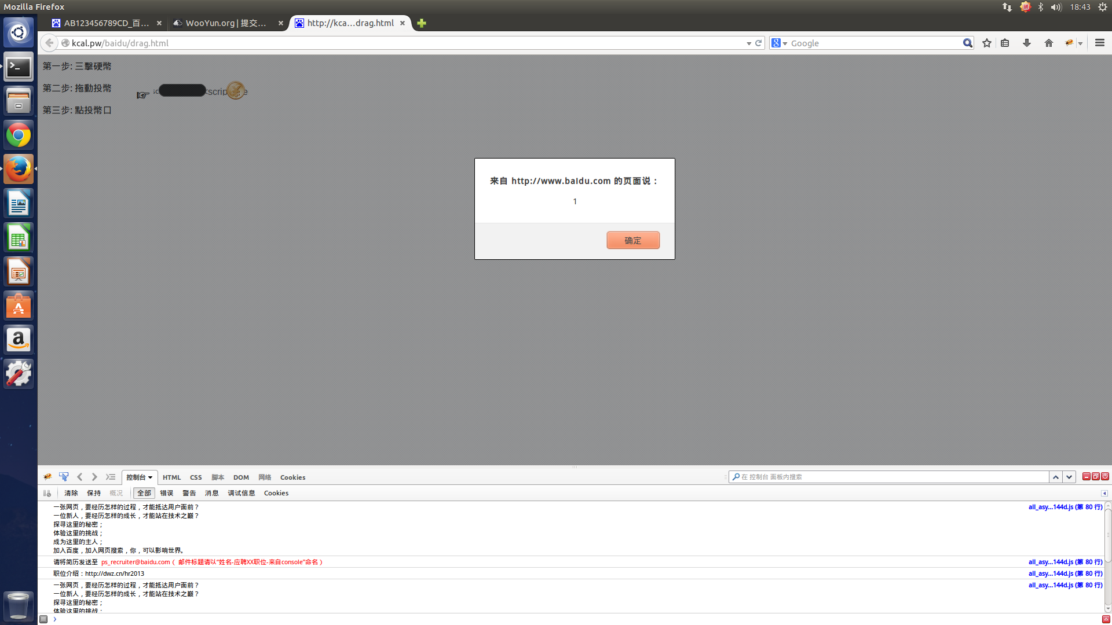Toggle the Firebug 保持 persist option
Image resolution: width=1112 pixels, height=625 pixels.
click(94, 493)
